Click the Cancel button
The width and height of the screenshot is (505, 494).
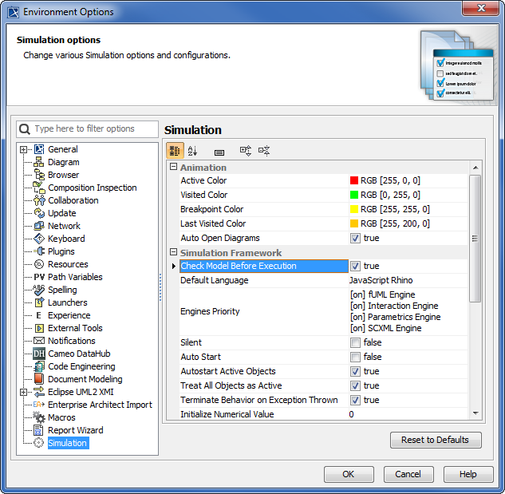click(x=408, y=474)
